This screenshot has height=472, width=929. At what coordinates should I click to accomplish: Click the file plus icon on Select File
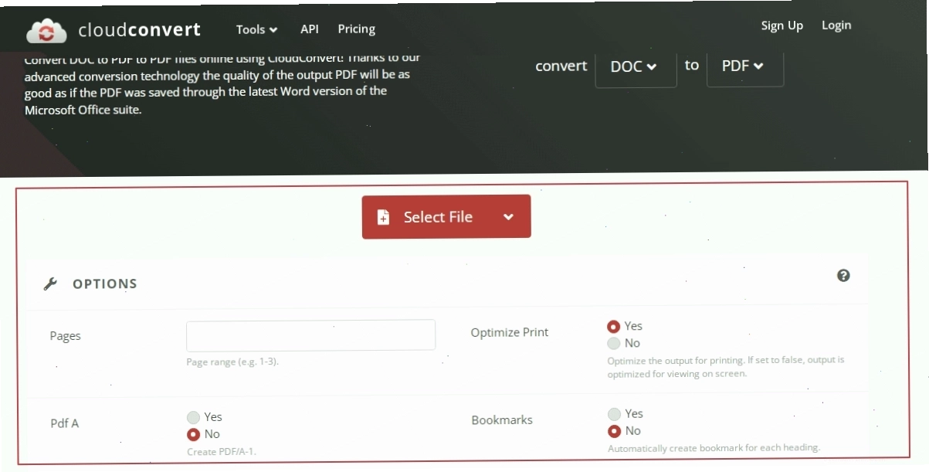click(x=383, y=217)
